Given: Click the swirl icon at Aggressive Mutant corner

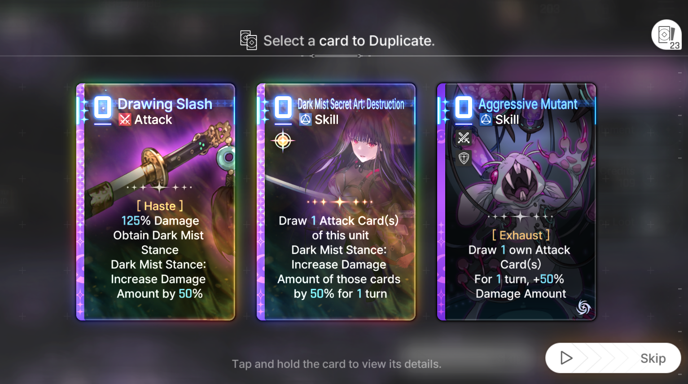Looking at the screenshot, I should (x=583, y=307).
